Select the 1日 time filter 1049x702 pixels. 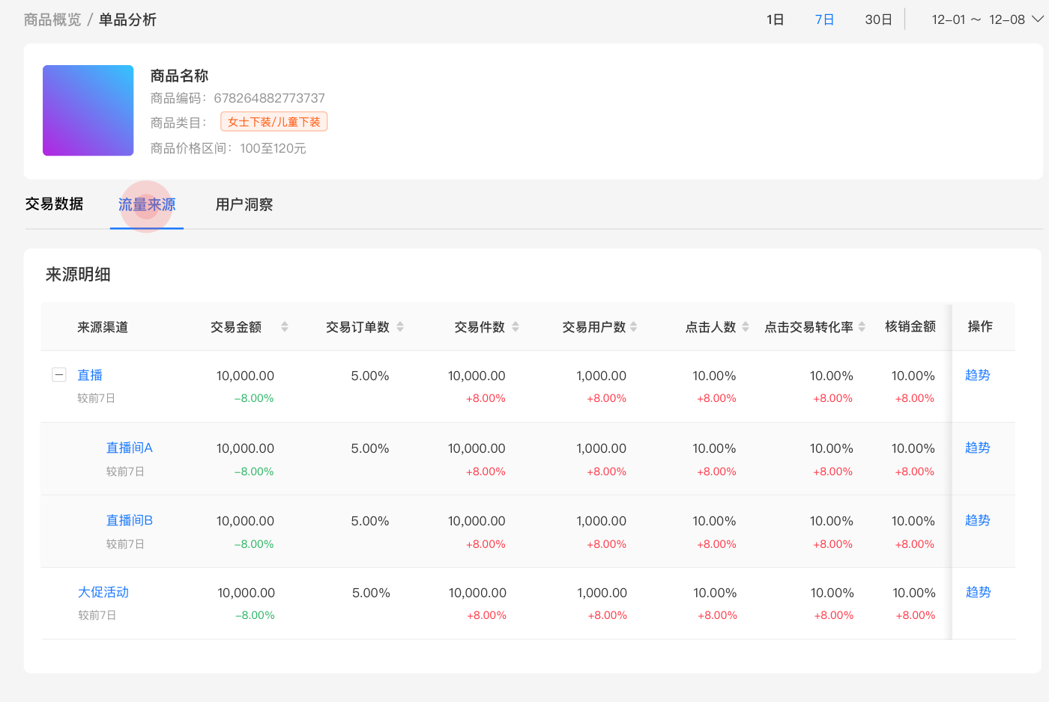click(x=775, y=19)
